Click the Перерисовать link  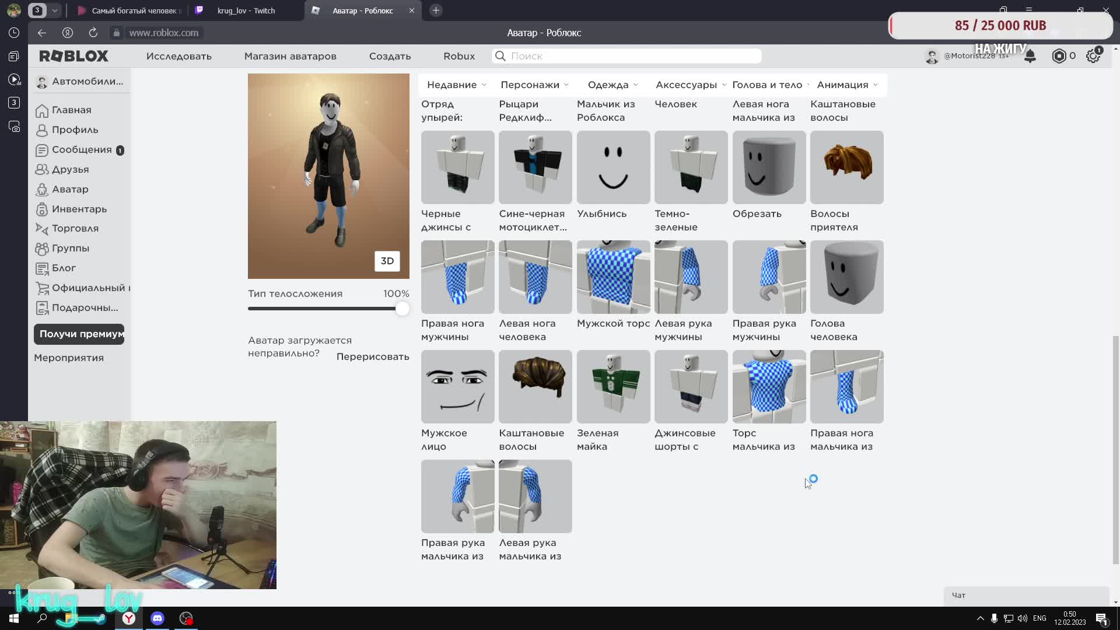click(x=373, y=356)
